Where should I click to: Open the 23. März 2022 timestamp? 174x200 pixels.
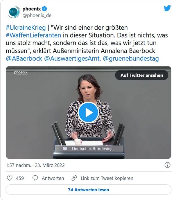click(x=50, y=165)
